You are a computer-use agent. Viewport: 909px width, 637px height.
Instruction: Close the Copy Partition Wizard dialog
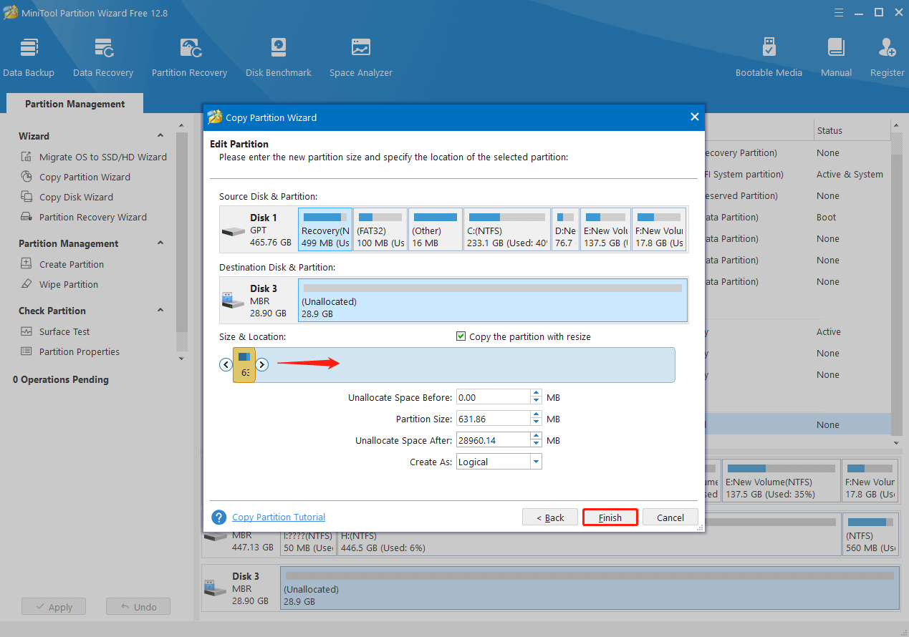694,117
